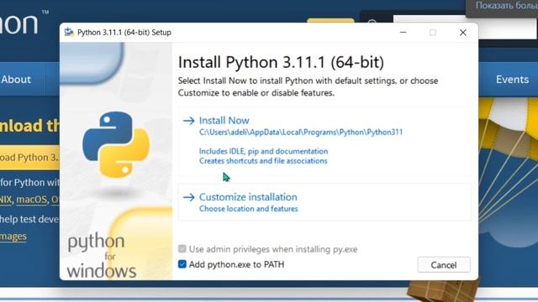Click the arrow icon beside Customize installation

coord(188,197)
